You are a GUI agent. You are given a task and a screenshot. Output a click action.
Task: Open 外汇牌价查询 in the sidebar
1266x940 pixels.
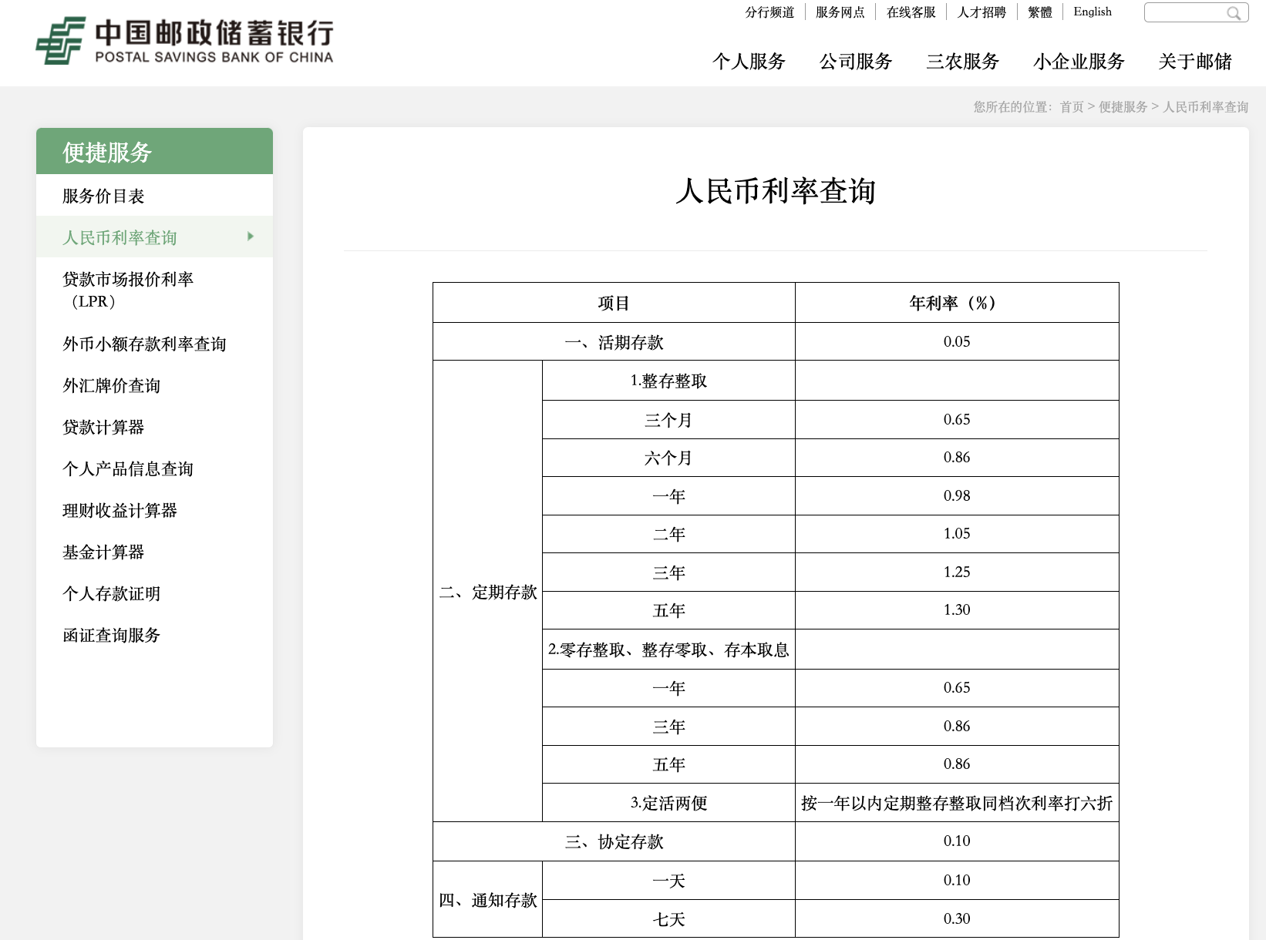click(x=112, y=386)
